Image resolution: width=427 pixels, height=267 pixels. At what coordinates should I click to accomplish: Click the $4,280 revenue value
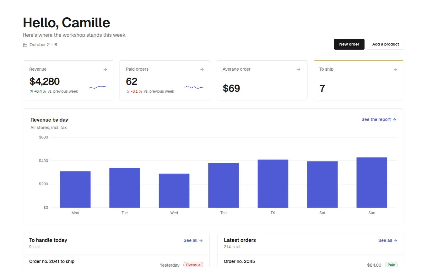pos(45,82)
